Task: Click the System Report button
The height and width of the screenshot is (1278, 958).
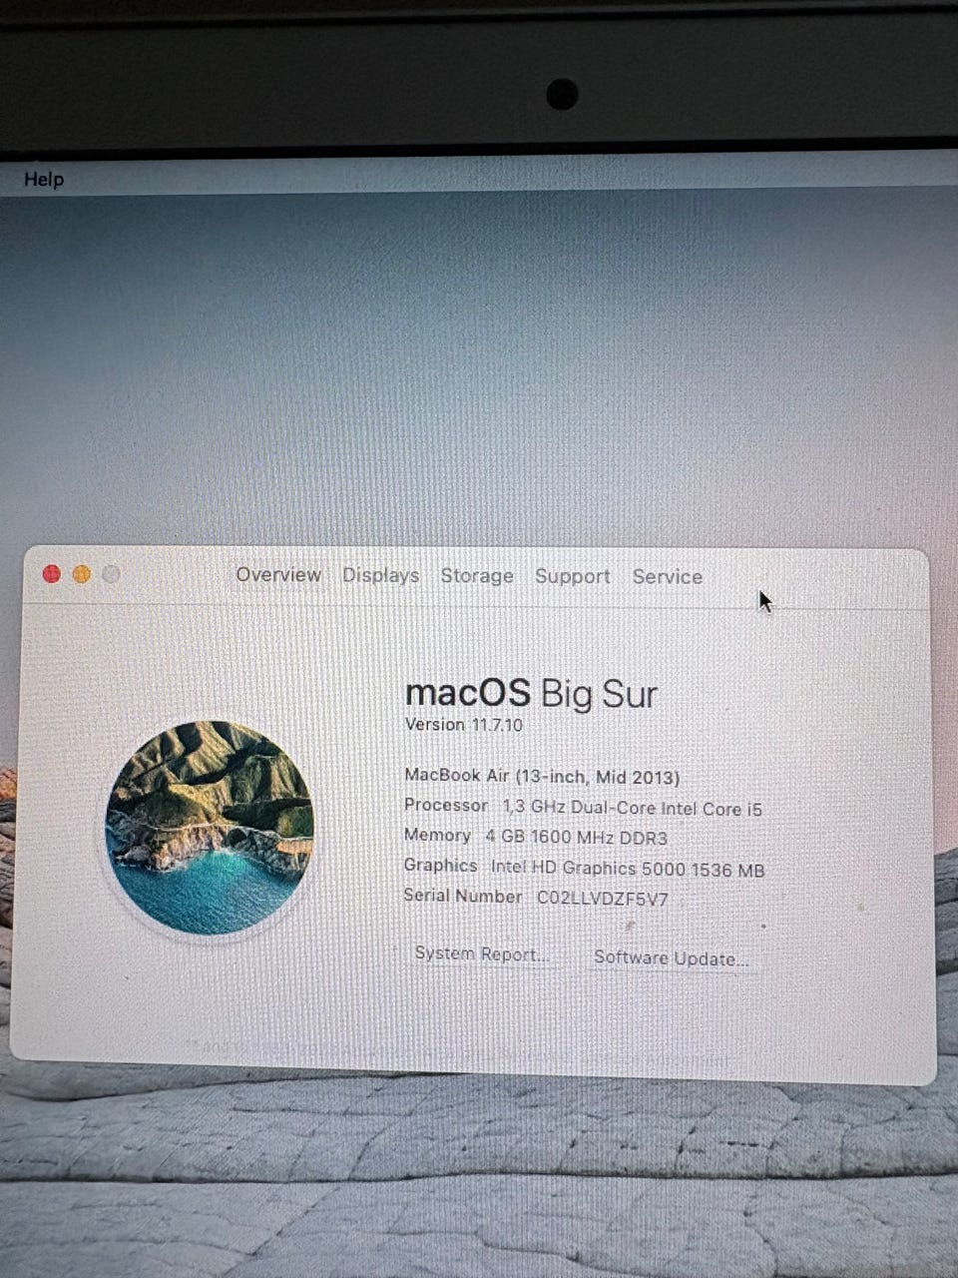Action: (482, 954)
